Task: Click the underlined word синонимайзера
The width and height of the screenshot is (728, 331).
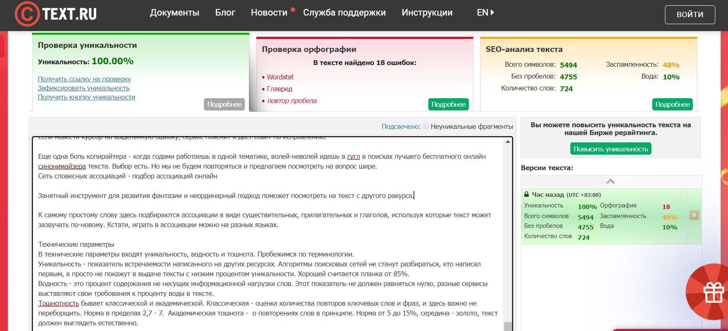Action: click(62, 166)
